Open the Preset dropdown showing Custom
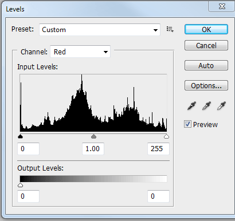 (x=100, y=30)
